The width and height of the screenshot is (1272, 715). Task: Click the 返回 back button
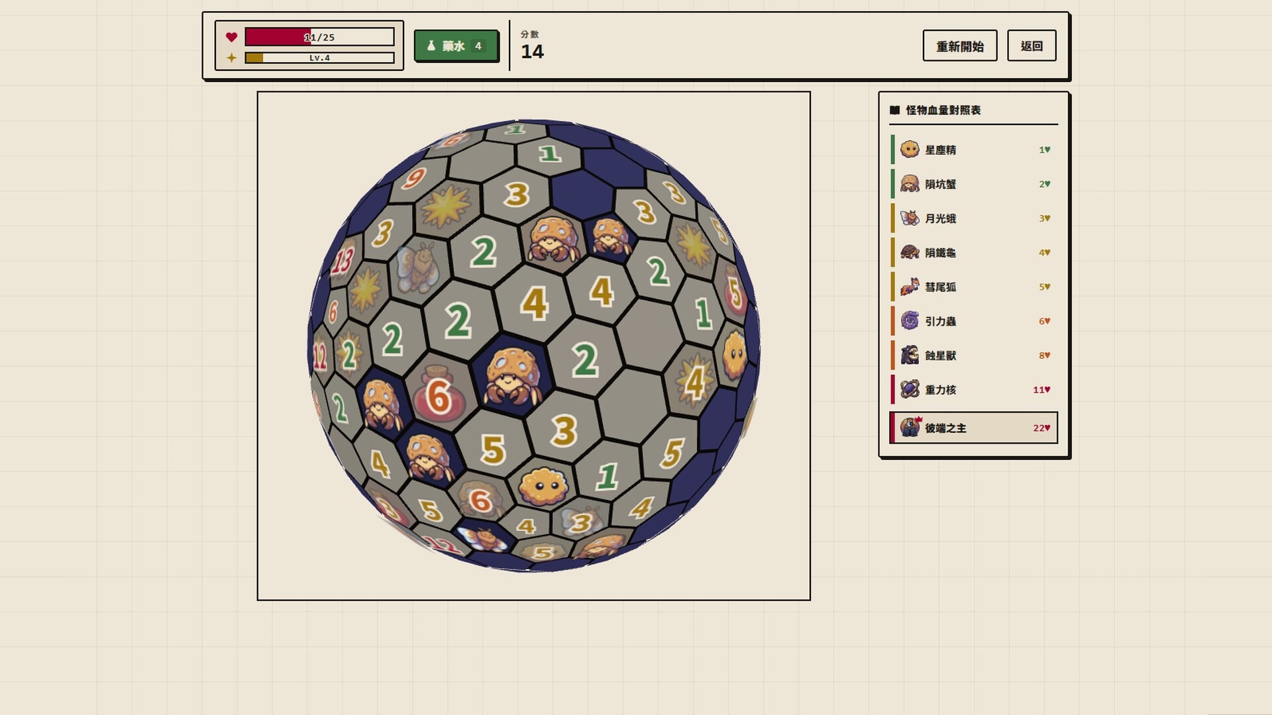(1032, 46)
